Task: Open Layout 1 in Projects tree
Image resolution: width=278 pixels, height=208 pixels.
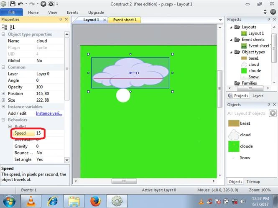Action: pyautogui.click(x=256, y=33)
